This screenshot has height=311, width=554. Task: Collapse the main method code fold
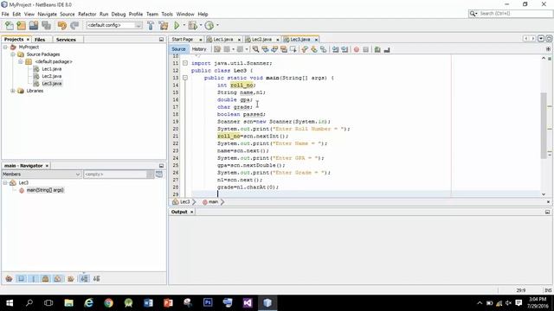coord(185,78)
